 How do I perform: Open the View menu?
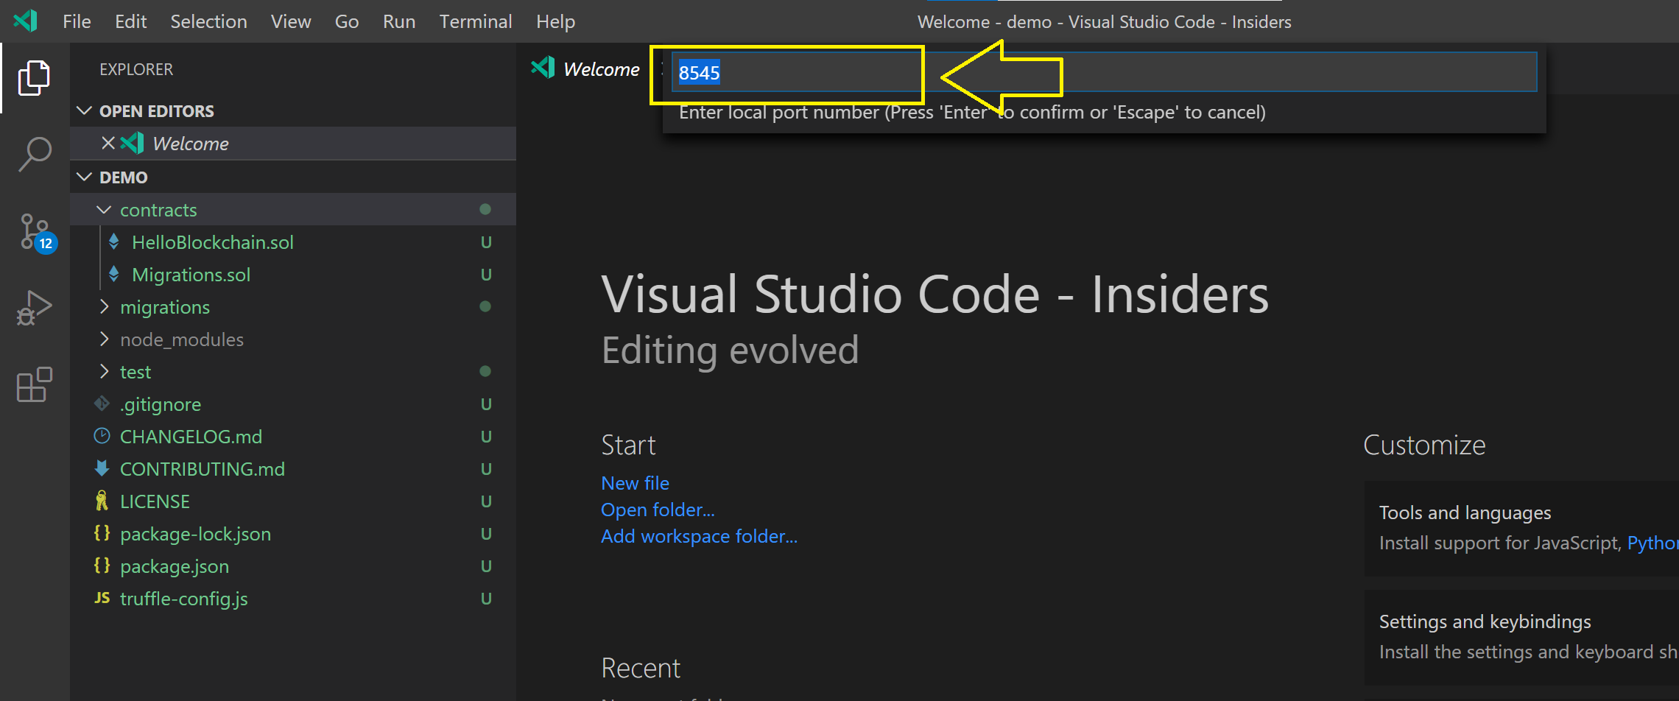click(x=290, y=21)
